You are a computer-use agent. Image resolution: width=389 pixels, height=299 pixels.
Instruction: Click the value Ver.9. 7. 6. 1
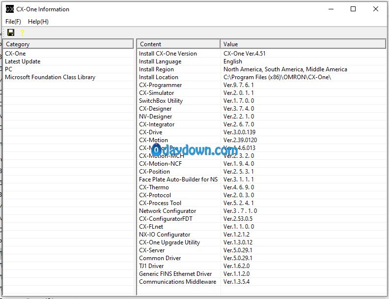[x=239, y=85]
